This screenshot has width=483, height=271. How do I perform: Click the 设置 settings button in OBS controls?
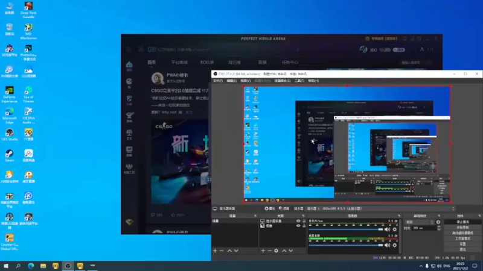[x=462, y=244]
